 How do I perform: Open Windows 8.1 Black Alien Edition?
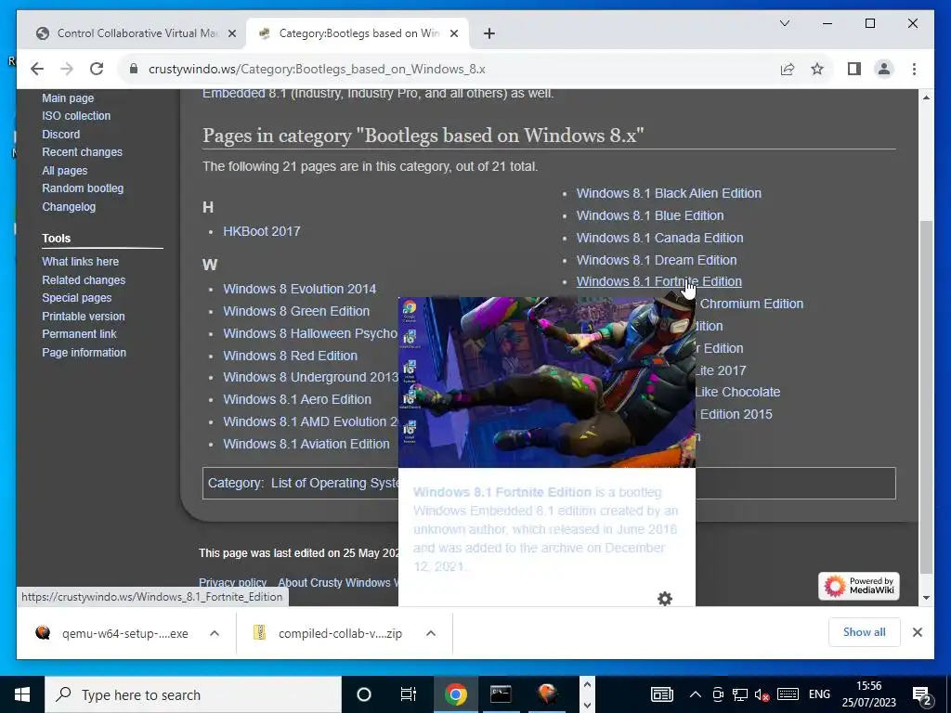669,193
